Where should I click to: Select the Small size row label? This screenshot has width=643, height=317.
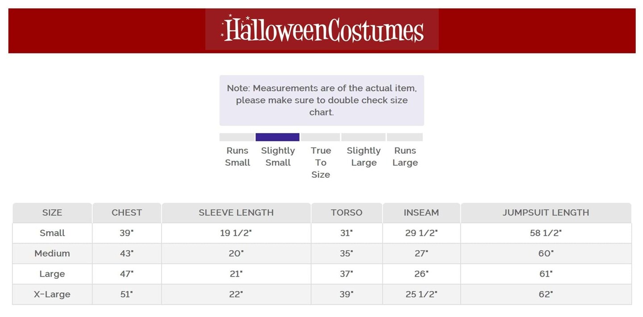pos(52,233)
